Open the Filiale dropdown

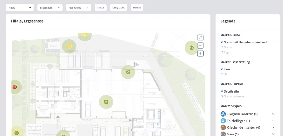pos(20,8)
